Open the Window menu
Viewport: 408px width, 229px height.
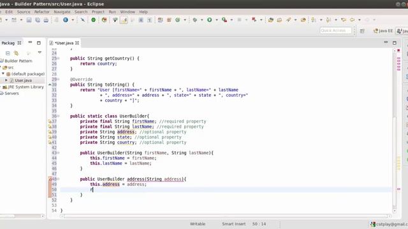tap(127, 12)
